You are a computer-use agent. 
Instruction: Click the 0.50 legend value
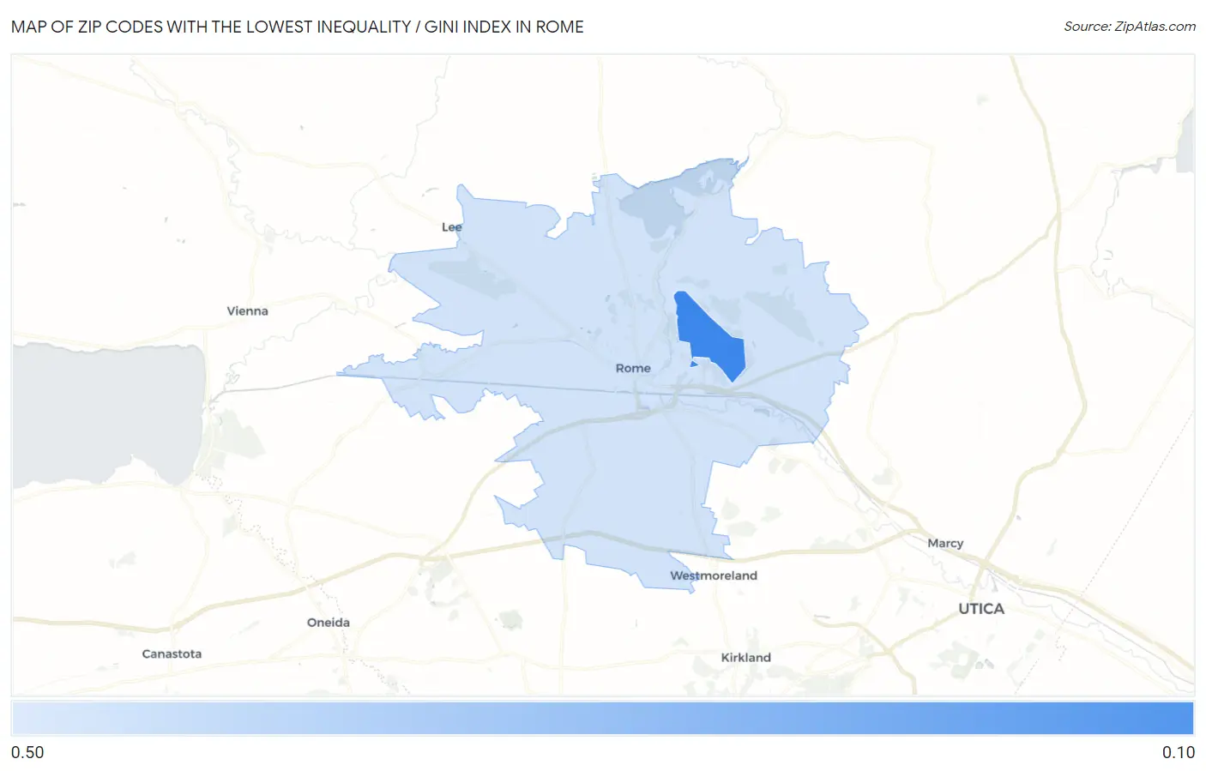click(27, 752)
